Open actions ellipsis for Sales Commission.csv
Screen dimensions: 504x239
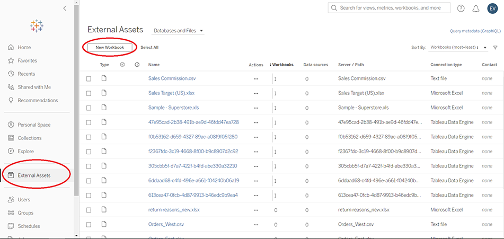coord(256,78)
